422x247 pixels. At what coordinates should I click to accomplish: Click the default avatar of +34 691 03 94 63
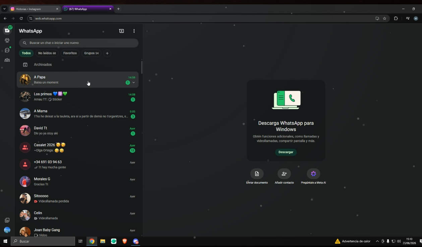click(25, 165)
